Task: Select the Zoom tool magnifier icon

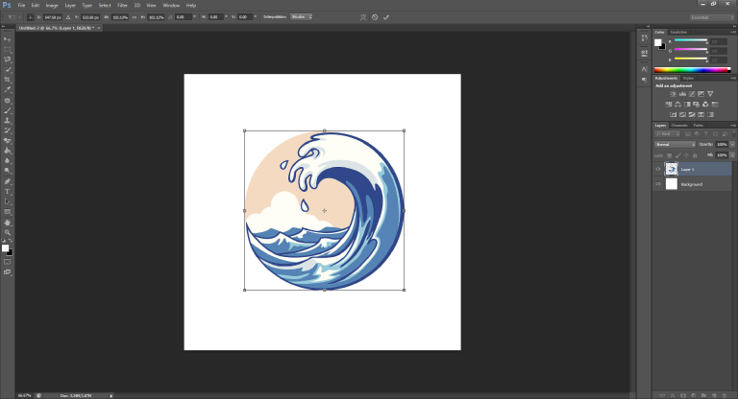Action: click(8, 232)
